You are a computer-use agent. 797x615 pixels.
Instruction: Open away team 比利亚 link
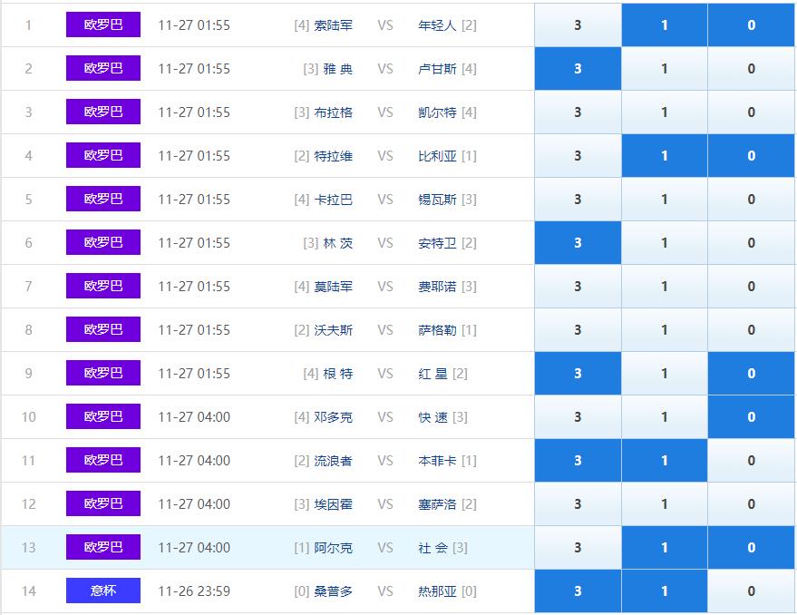pyautogui.click(x=437, y=156)
